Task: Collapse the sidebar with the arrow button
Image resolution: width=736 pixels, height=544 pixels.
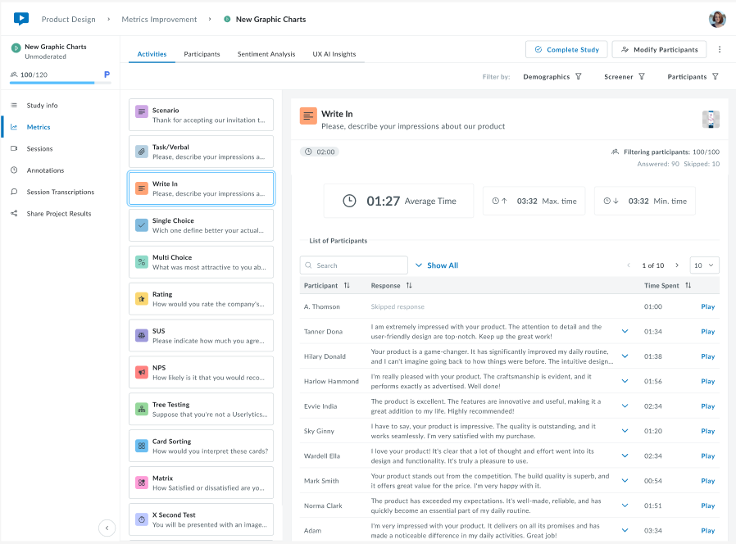Action: [x=107, y=528]
